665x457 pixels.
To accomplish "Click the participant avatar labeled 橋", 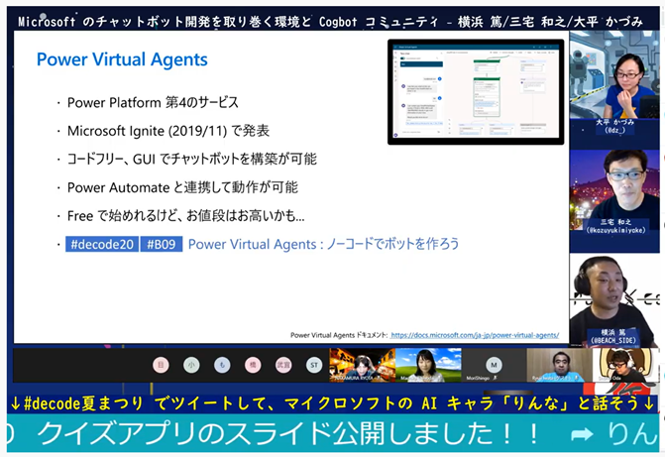I will (253, 365).
